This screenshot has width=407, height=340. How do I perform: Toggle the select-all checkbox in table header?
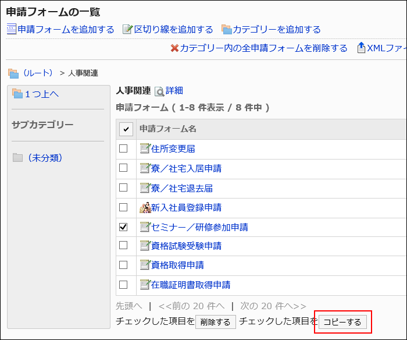click(x=126, y=129)
